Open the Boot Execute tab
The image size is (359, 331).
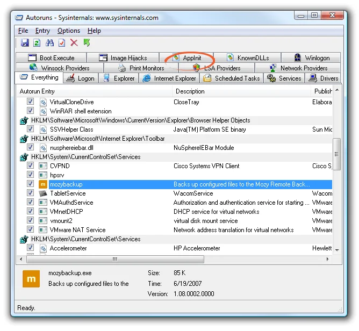(51, 57)
